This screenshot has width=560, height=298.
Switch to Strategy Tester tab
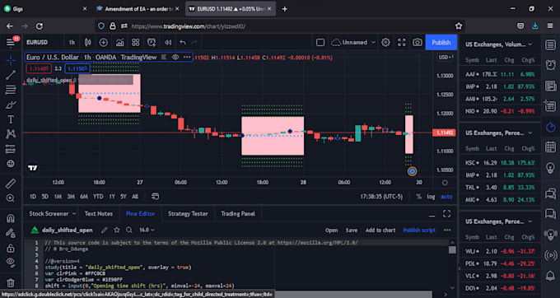(x=188, y=214)
